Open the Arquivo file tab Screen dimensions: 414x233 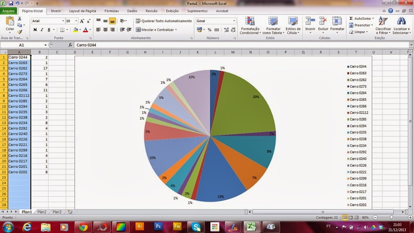pyautogui.click(x=8, y=11)
